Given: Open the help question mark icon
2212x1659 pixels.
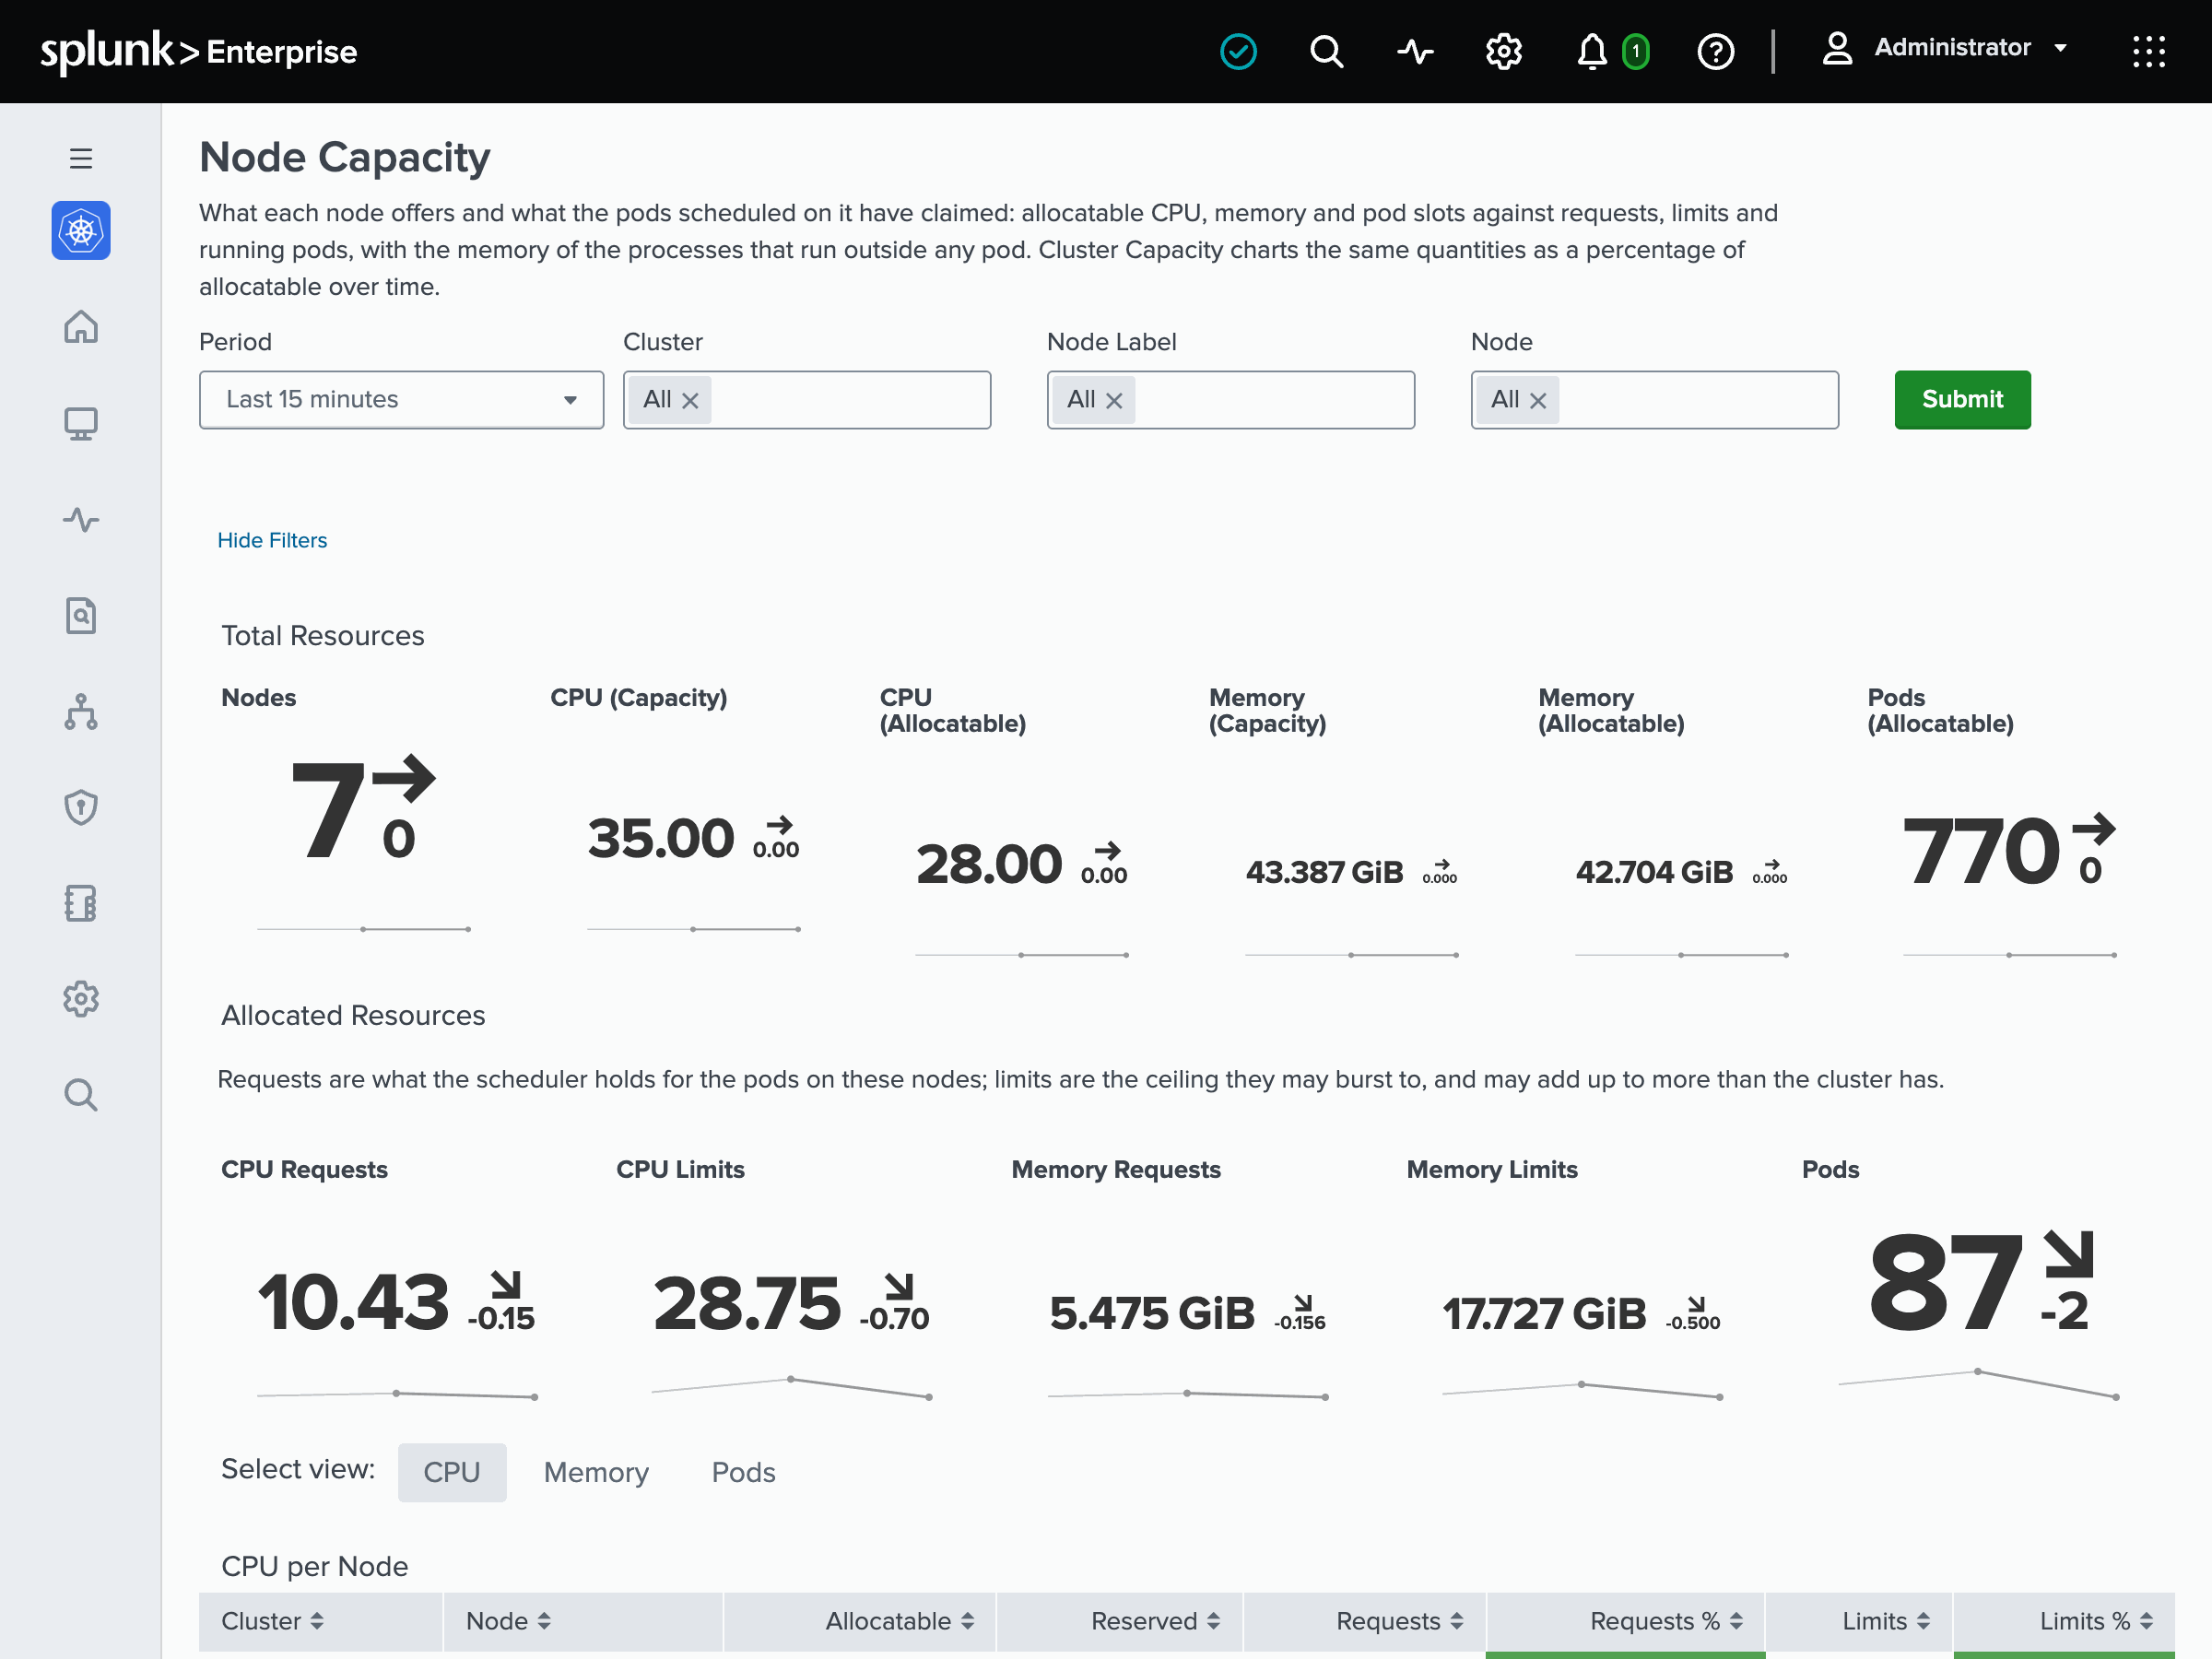Looking at the screenshot, I should (1715, 51).
